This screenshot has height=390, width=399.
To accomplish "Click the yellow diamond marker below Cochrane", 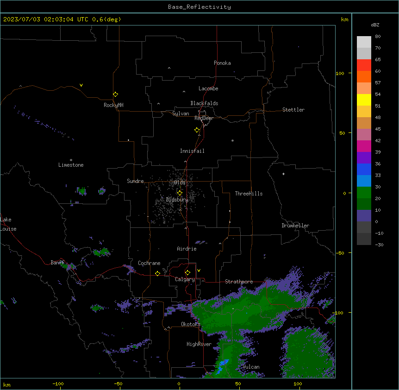I will click(157, 273).
